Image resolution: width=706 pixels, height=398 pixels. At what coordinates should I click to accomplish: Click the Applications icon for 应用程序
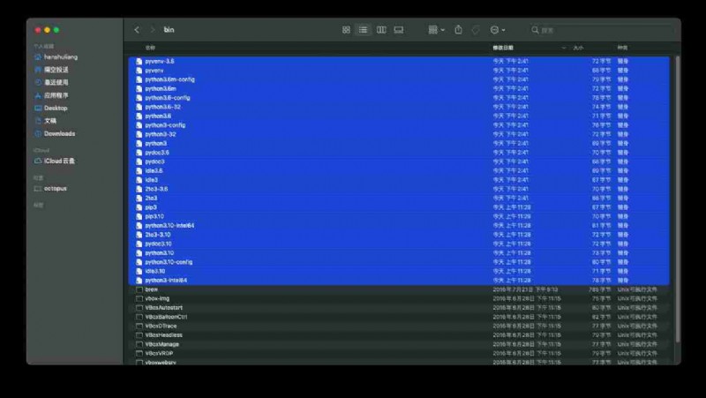click(38, 95)
